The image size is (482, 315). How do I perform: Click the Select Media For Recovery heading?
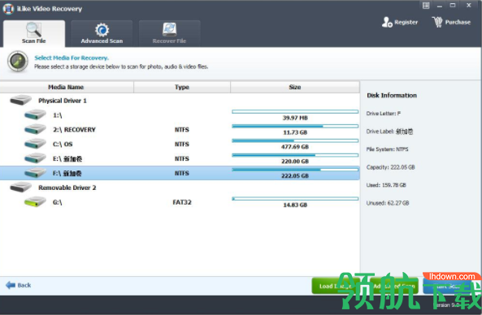click(72, 58)
